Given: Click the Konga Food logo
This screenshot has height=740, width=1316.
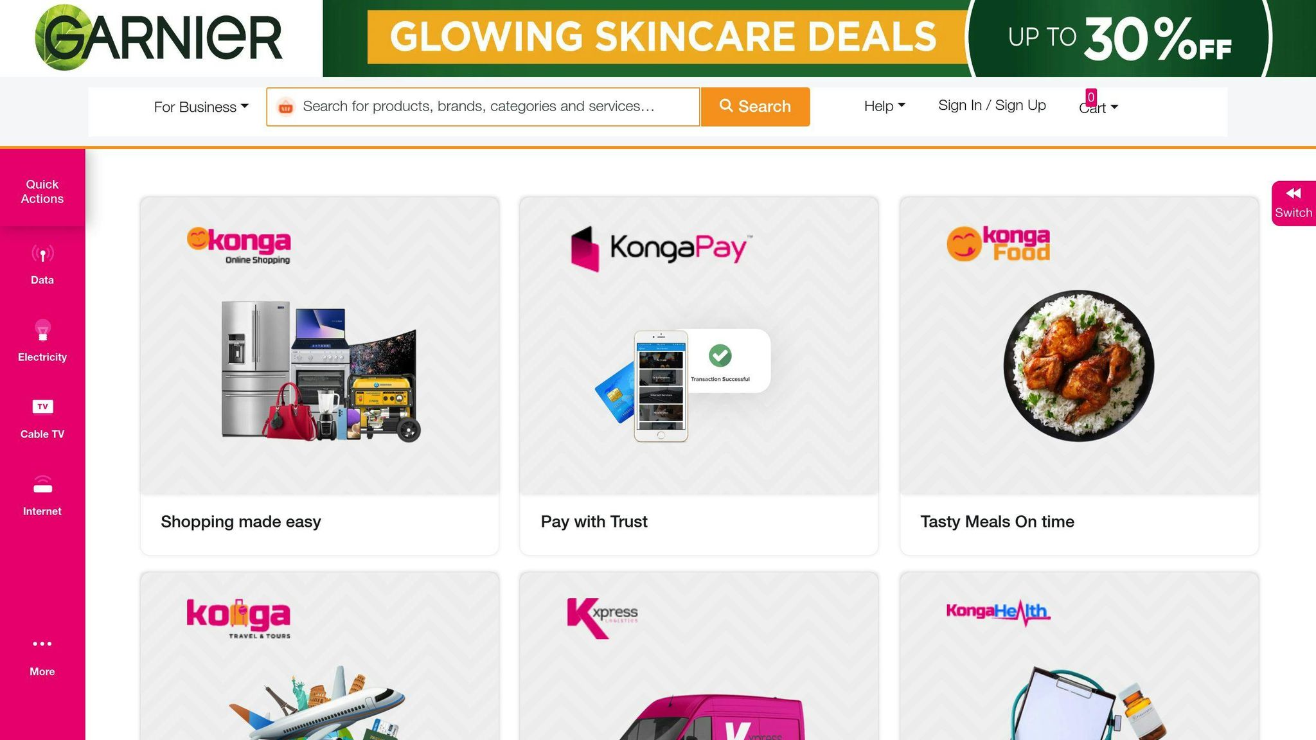Looking at the screenshot, I should (x=998, y=244).
